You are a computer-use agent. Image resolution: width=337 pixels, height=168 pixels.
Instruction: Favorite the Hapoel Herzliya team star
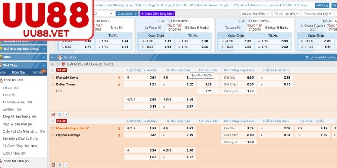pos(53,135)
